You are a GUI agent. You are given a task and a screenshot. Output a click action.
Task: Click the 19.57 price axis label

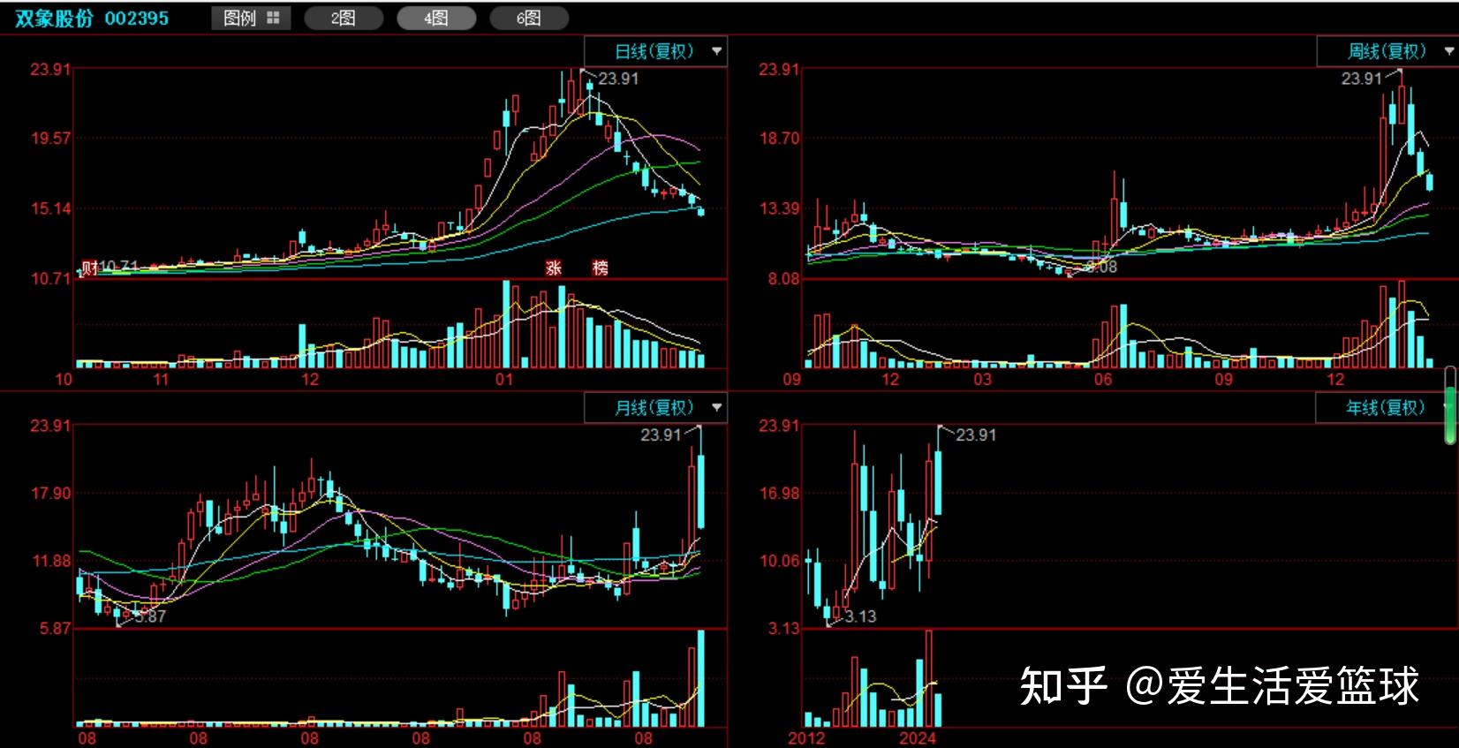pos(50,139)
